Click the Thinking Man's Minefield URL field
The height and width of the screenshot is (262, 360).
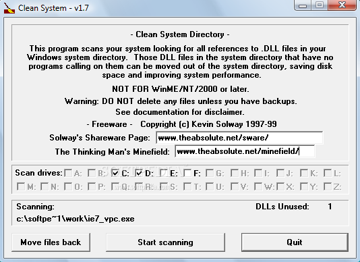[x=245, y=151]
